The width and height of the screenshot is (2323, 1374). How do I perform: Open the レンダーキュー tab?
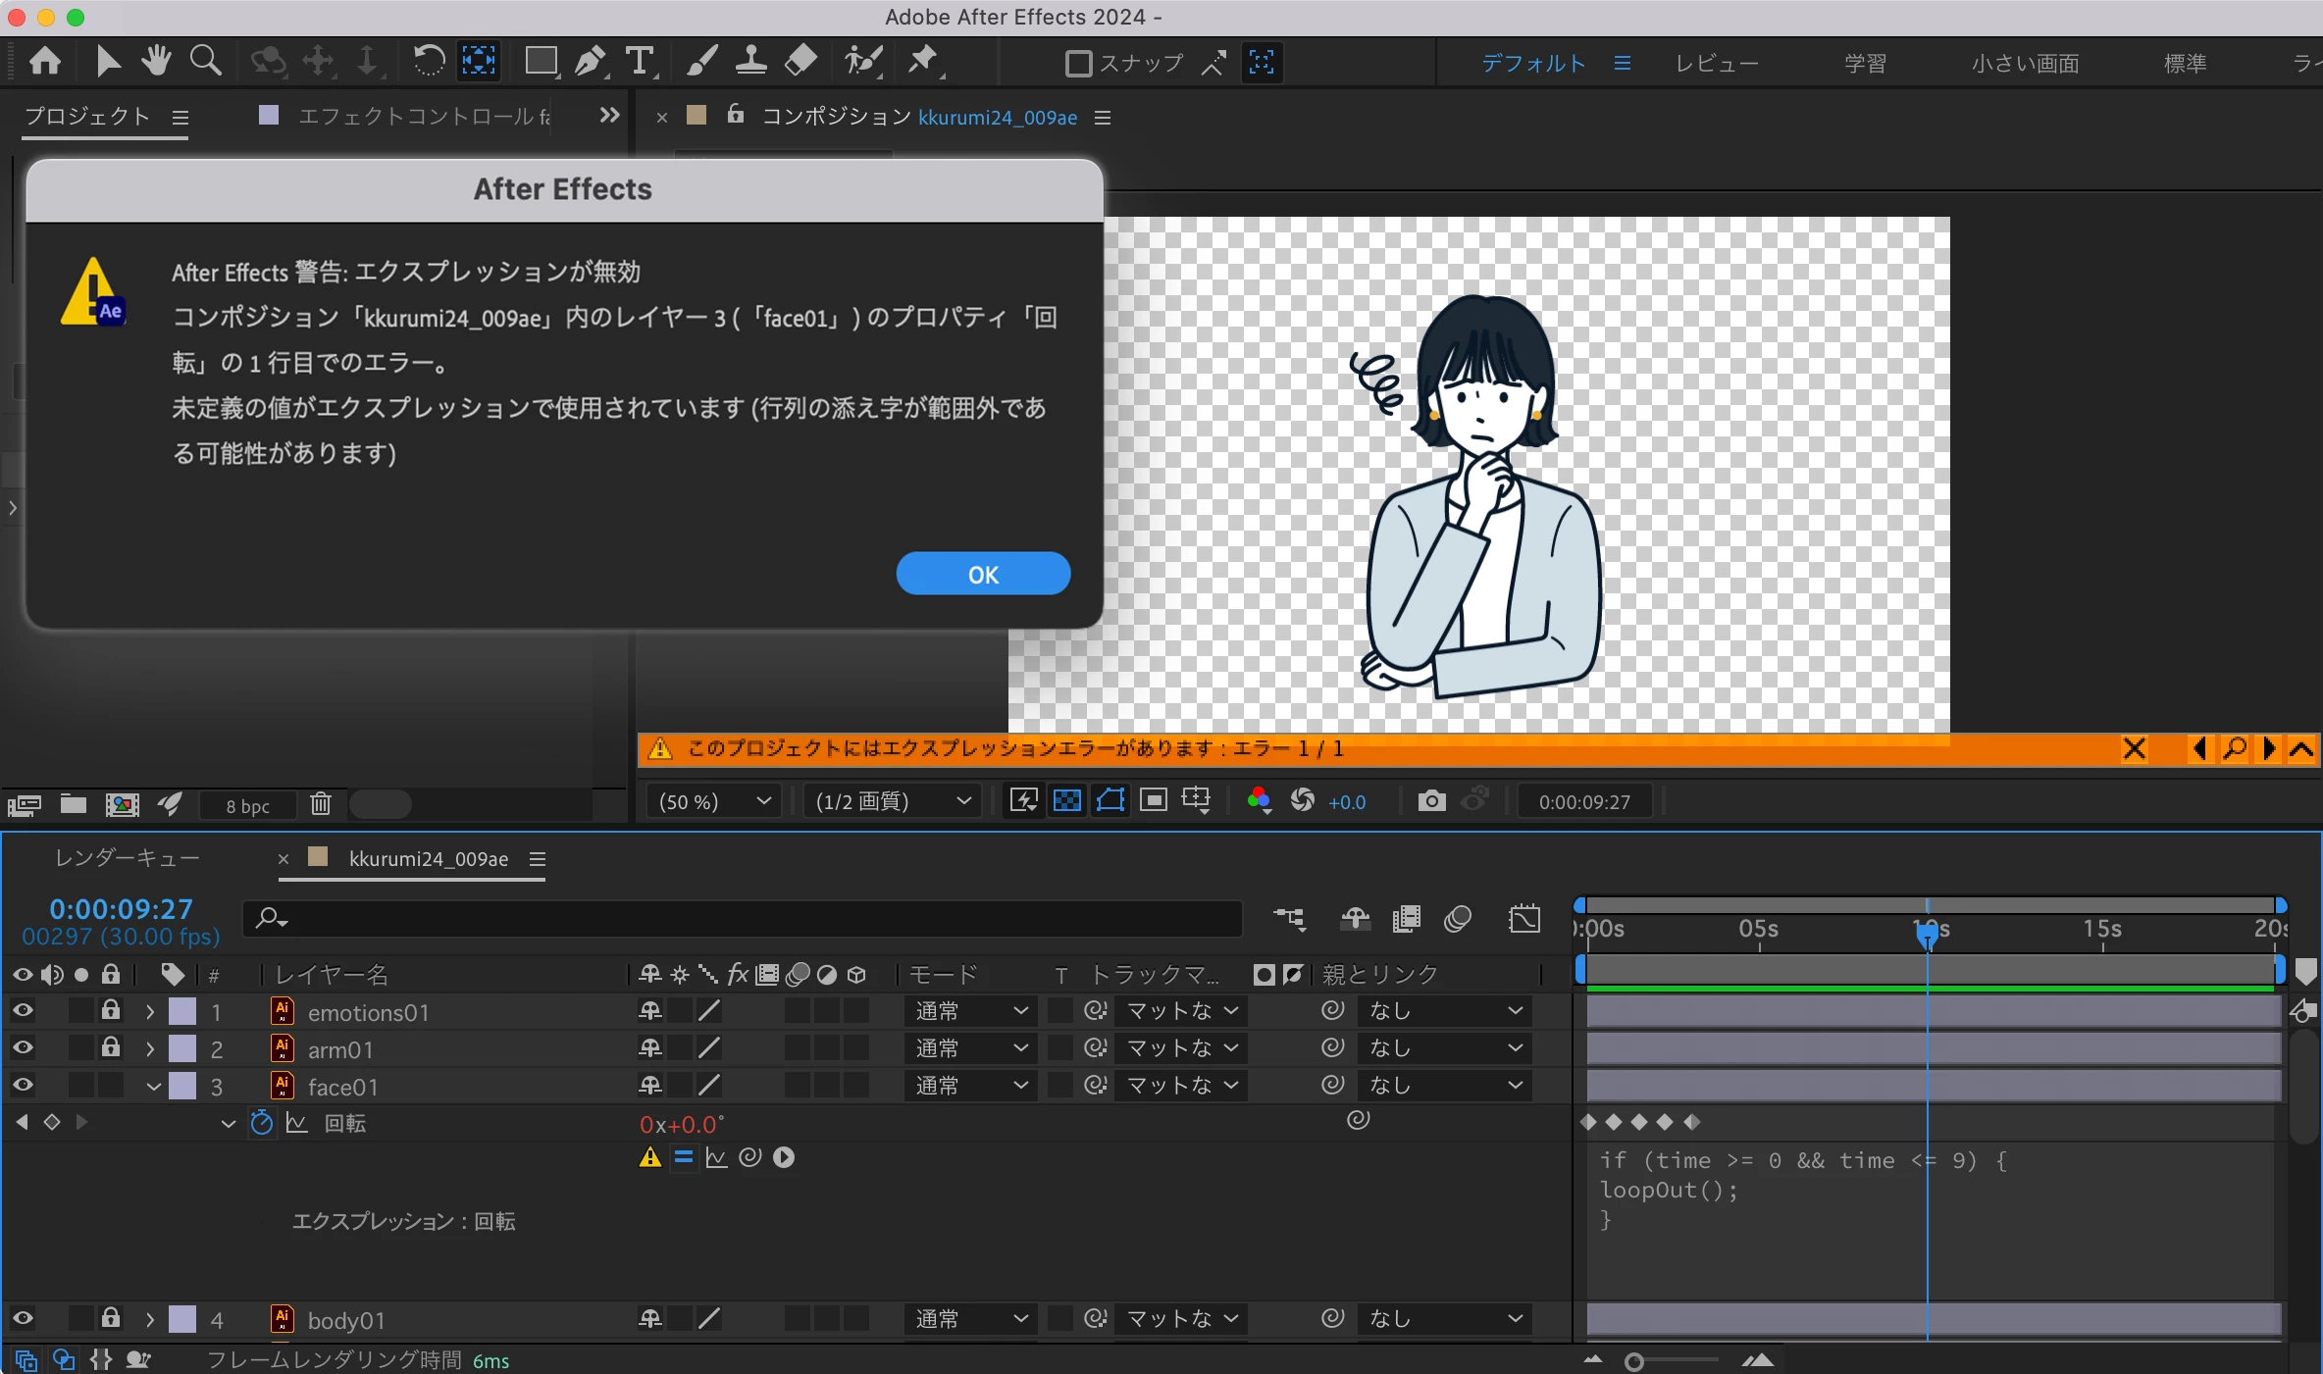pos(128,858)
